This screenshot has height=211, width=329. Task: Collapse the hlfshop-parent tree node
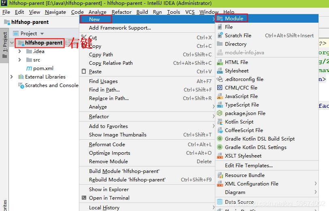click(12, 43)
